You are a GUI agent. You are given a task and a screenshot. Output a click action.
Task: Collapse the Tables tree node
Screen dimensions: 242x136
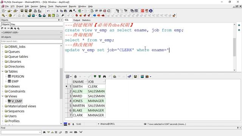[x=3, y=71]
